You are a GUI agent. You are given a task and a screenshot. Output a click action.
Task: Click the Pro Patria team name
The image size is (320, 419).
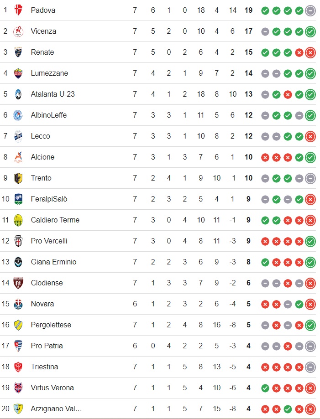tap(47, 346)
